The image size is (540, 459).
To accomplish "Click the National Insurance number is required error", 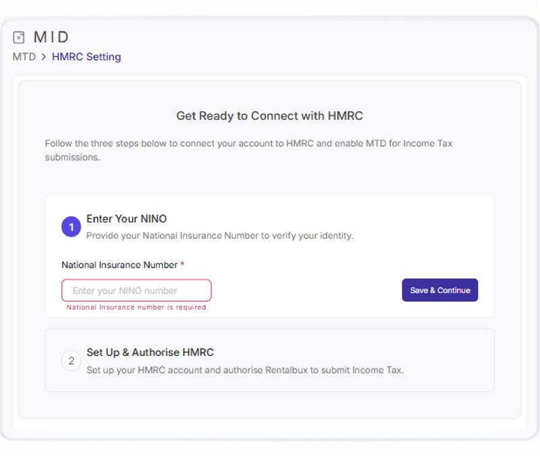I will (136, 307).
